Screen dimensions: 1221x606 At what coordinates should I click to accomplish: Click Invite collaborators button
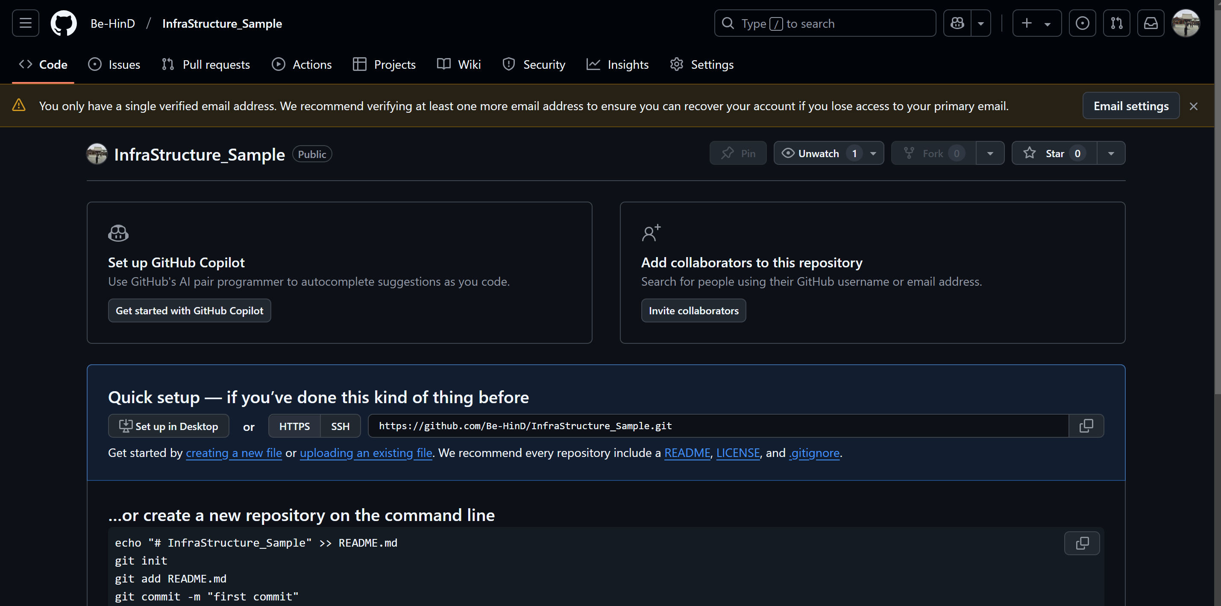693,310
